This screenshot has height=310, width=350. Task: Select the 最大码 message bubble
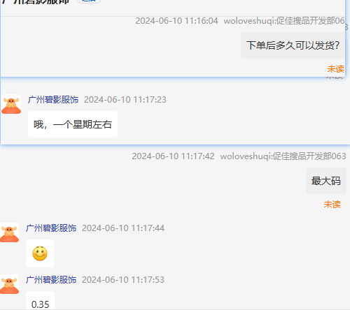[x=326, y=181]
